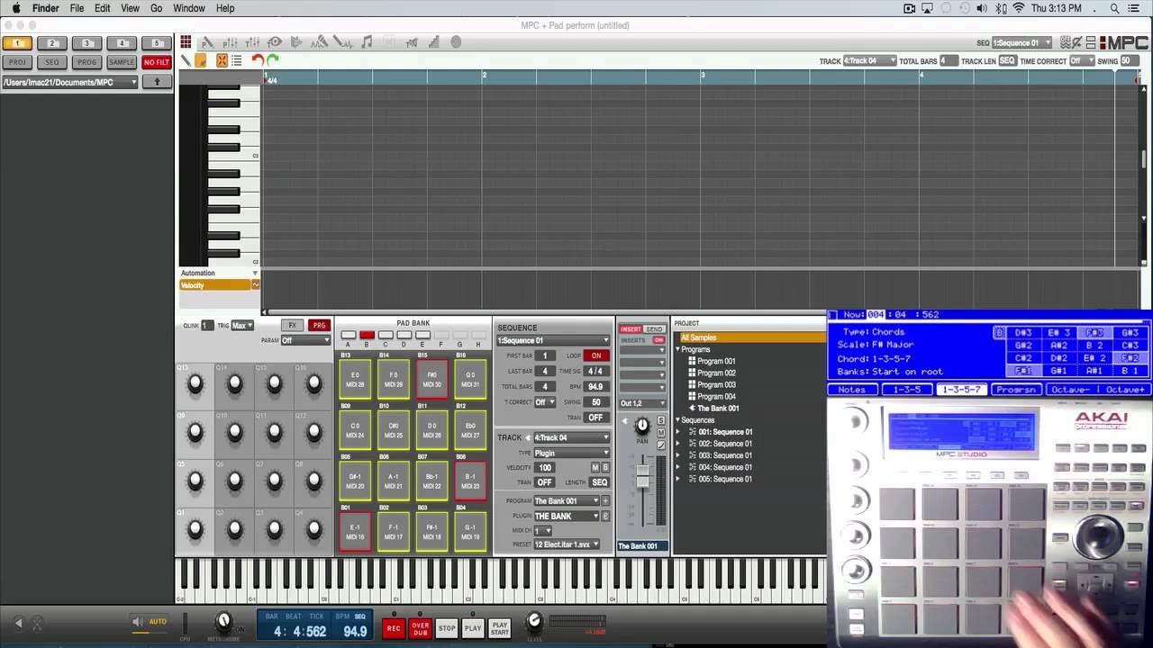Solo the channel with S button in mixer strip
This screenshot has height=648, width=1153.
point(661,421)
